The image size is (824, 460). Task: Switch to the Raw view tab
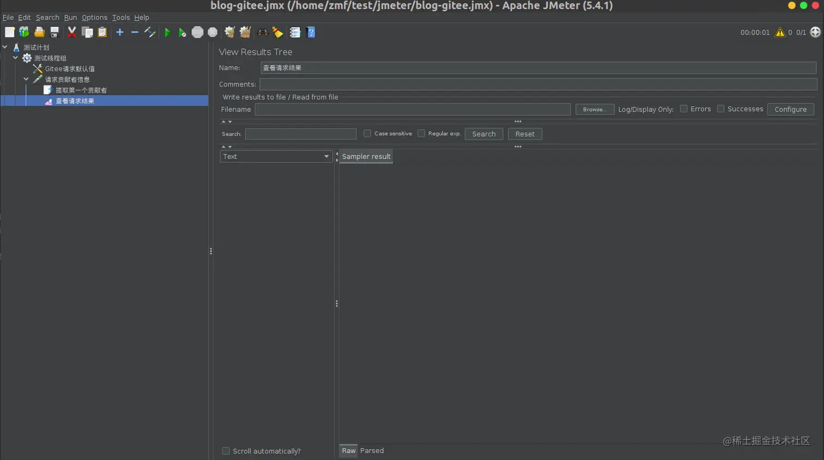(348, 451)
